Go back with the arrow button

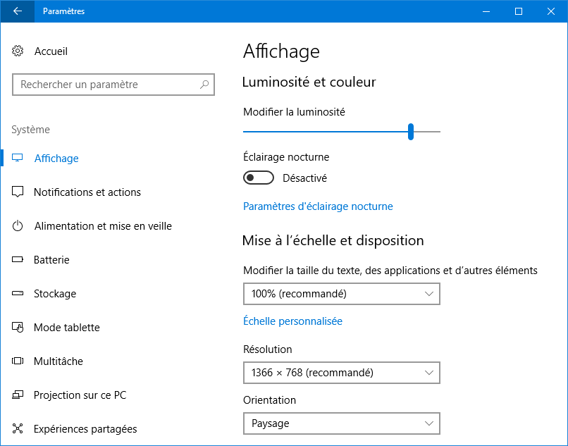coord(18,11)
